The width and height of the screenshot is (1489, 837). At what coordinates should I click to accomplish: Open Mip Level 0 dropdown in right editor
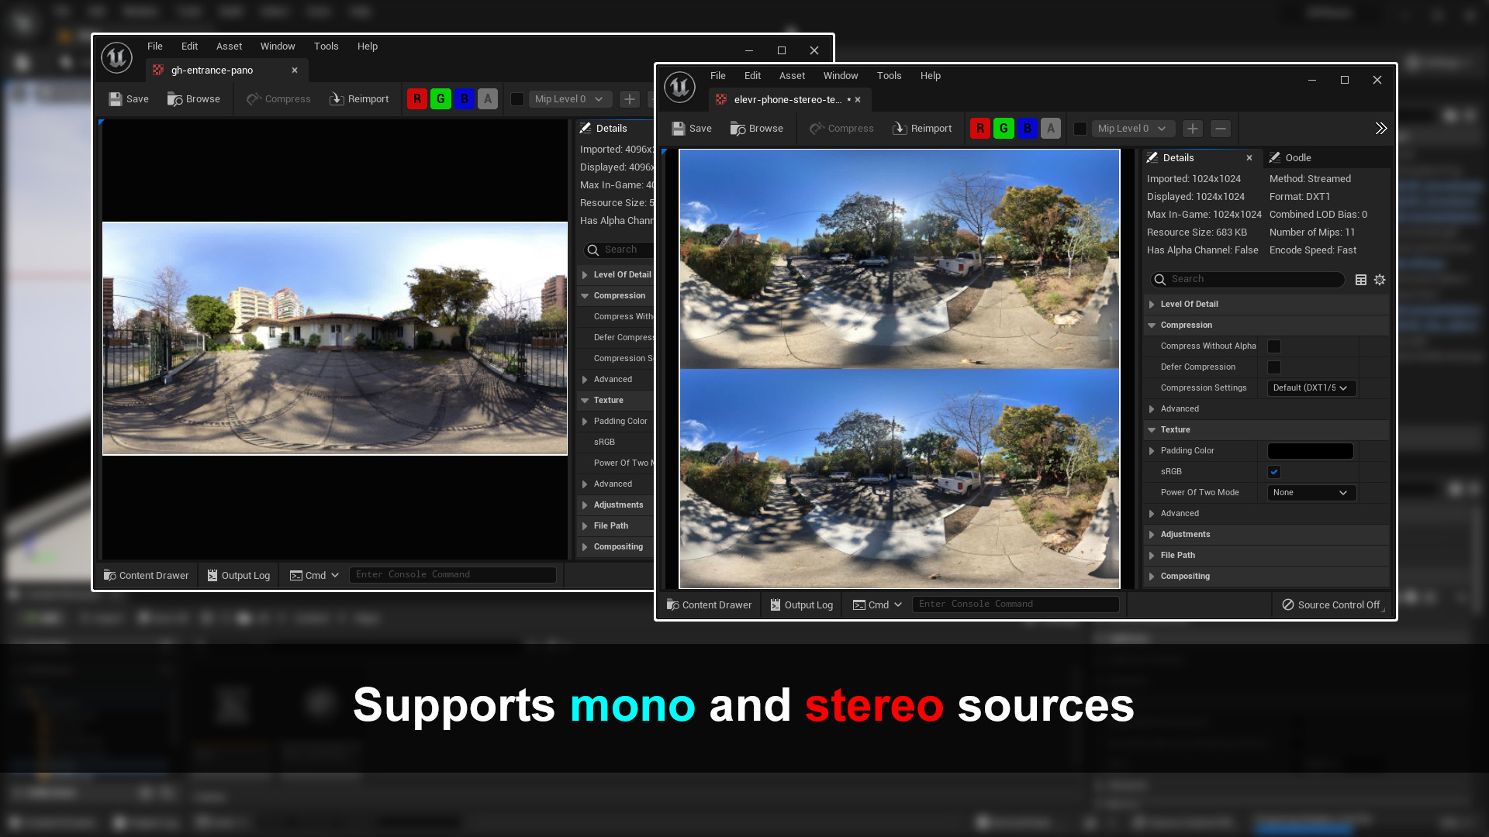[1130, 128]
